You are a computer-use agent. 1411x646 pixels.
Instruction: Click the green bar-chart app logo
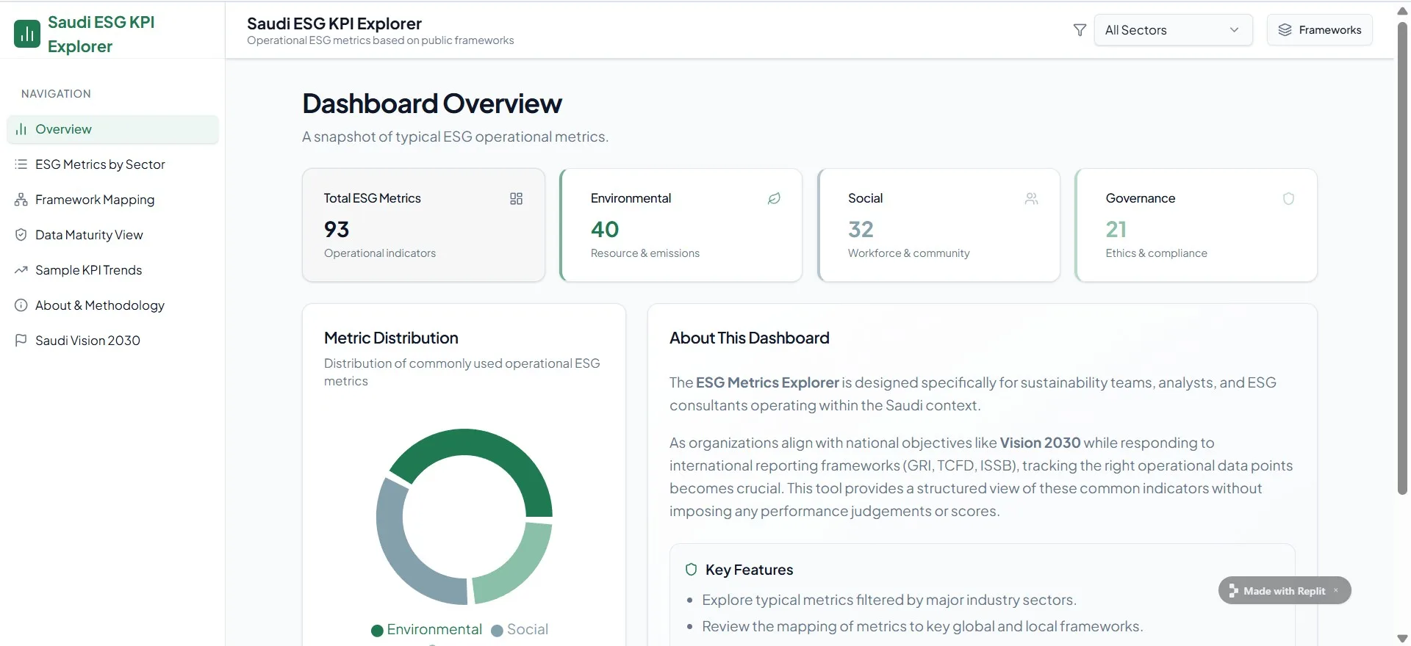pos(27,34)
